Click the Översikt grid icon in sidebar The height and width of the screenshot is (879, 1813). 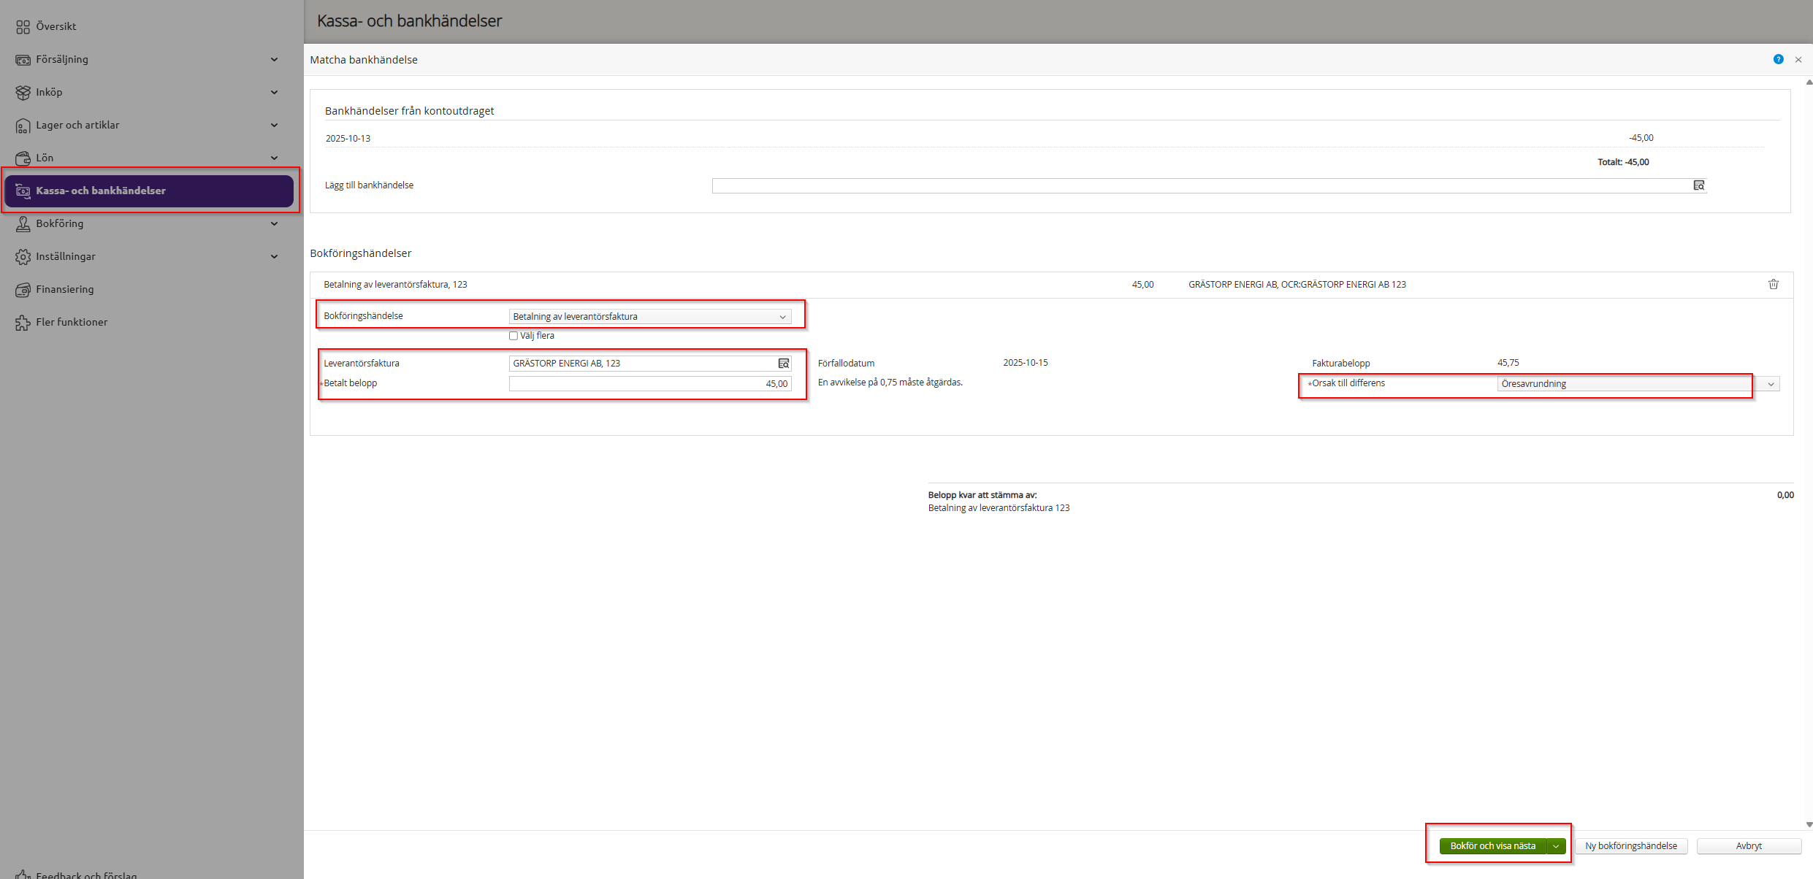(x=23, y=27)
